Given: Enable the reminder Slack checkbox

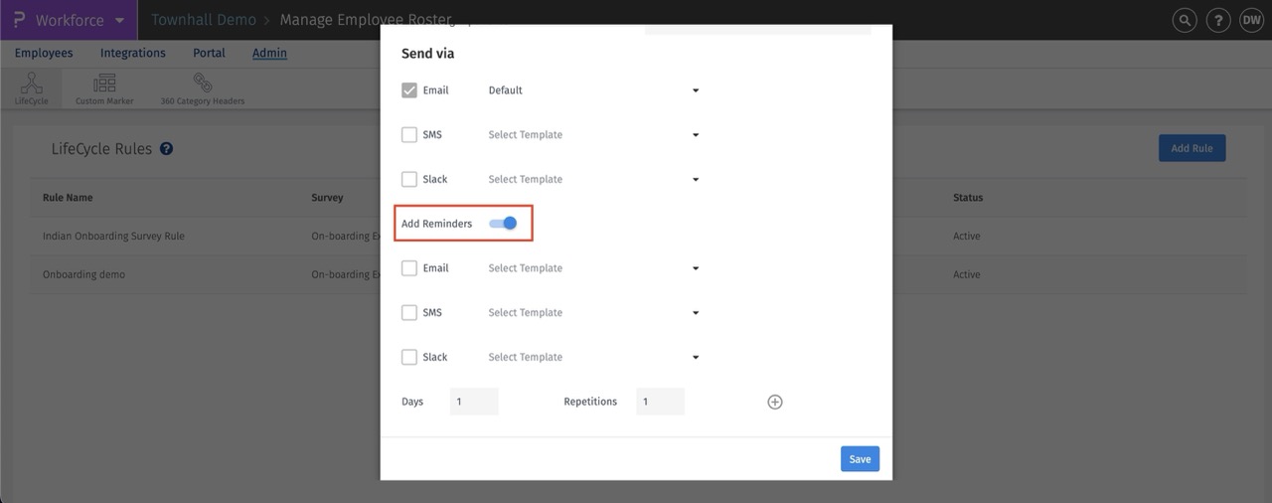Looking at the screenshot, I should click(409, 357).
